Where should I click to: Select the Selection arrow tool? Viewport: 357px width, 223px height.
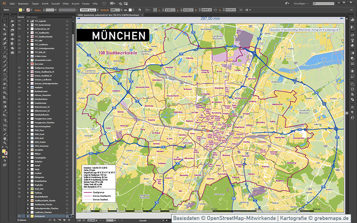[x=4, y=21]
